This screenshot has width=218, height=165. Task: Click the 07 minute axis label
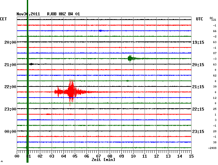(98, 156)
